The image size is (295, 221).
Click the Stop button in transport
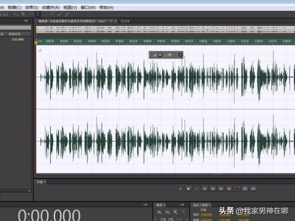click(x=181, y=188)
